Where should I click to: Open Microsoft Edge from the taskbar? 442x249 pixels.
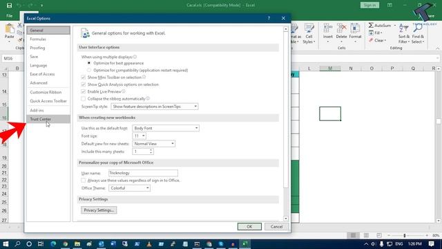[53, 244]
